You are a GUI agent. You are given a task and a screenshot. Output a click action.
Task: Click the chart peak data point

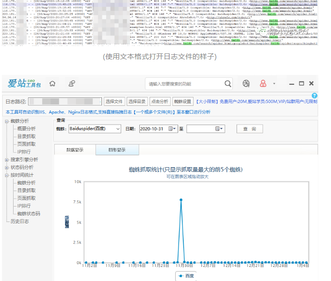pyautogui.click(x=181, y=200)
